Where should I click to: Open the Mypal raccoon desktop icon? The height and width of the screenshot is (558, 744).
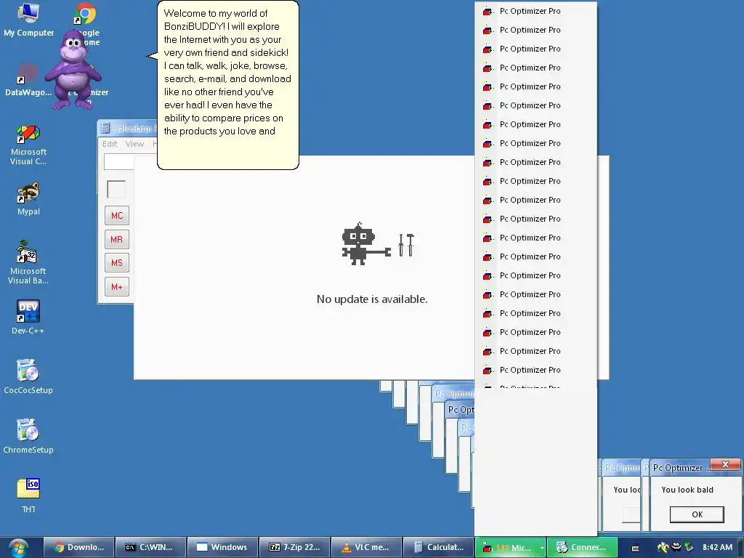tap(28, 199)
